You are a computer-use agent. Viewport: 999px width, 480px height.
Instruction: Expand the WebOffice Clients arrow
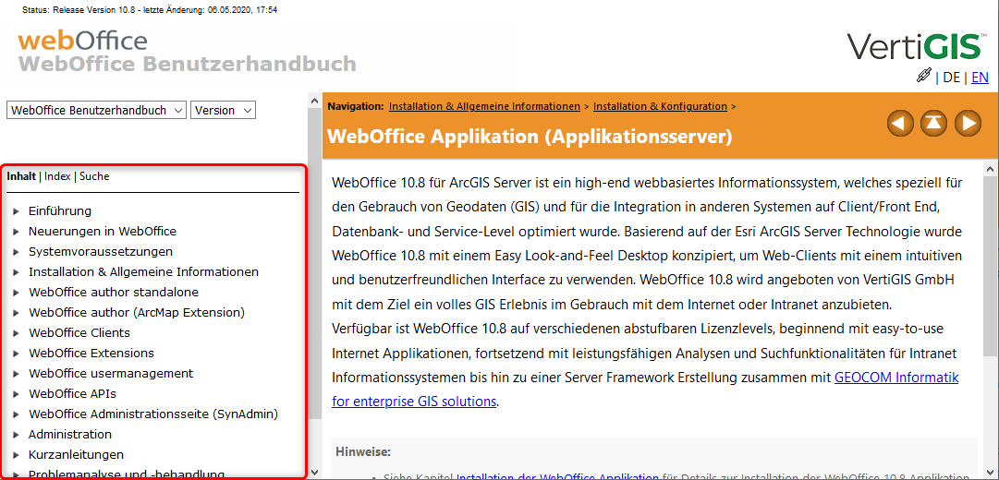(x=16, y=333)
